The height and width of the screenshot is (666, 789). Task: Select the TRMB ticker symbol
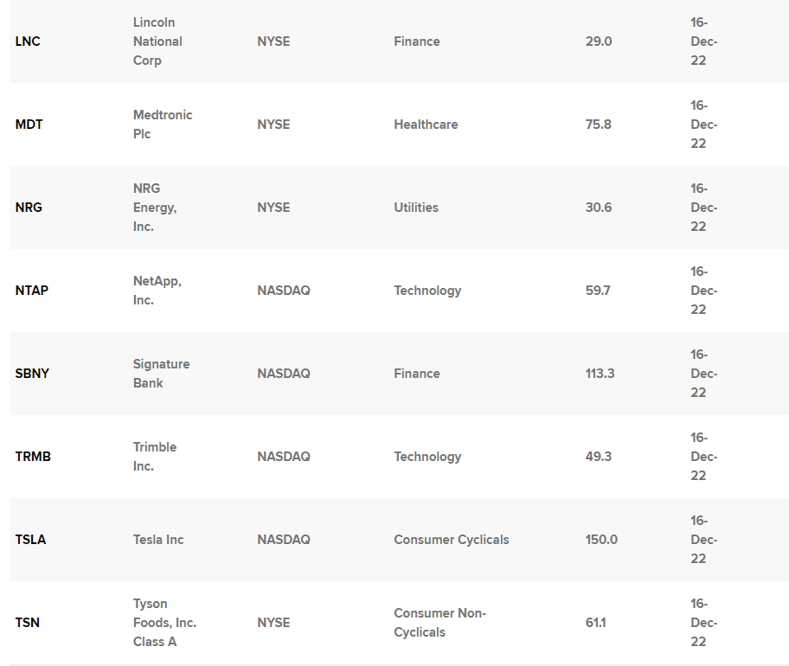click(33, 457)
